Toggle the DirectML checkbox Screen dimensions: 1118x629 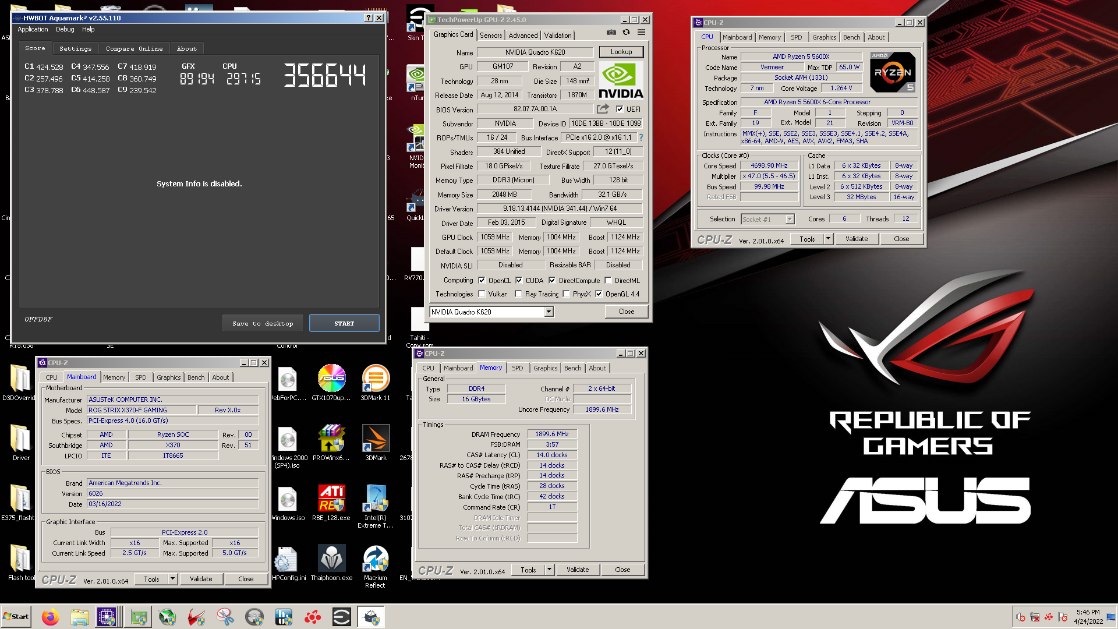point(608,280)
